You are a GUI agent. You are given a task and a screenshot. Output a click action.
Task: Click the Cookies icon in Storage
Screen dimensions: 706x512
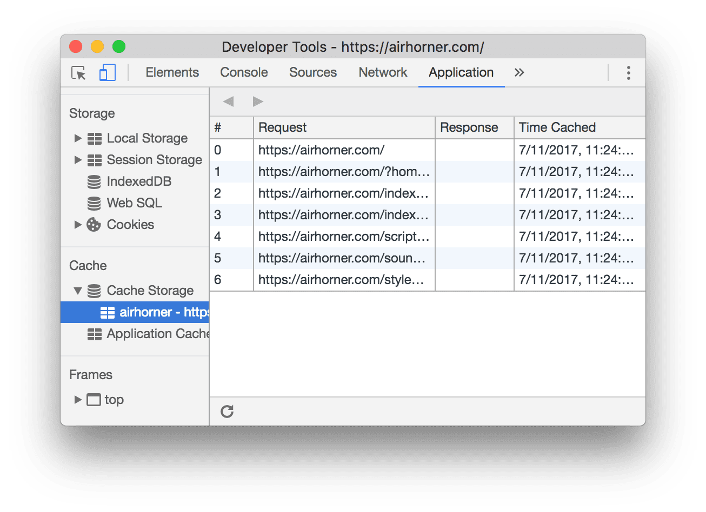pyautogui.click(x=93, y=225)
